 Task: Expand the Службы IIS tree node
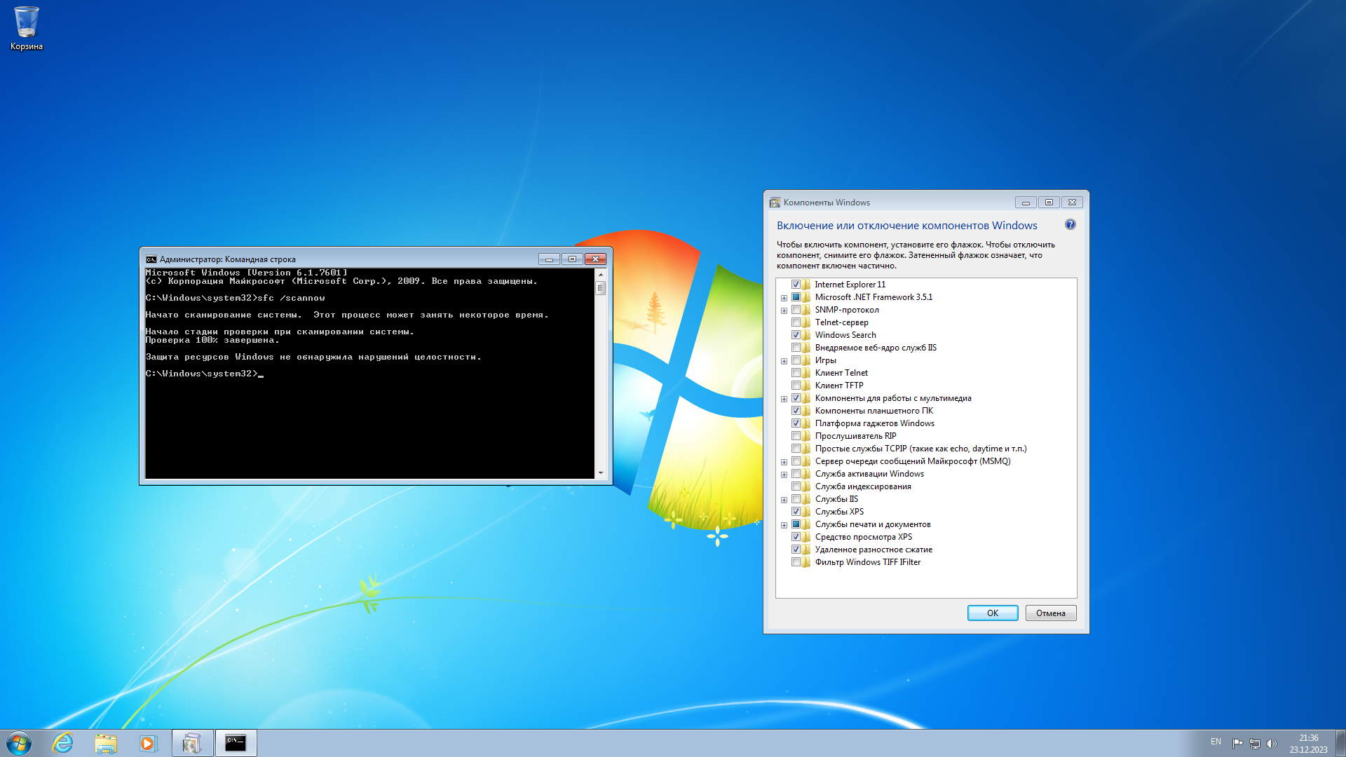tap(784, 500)
